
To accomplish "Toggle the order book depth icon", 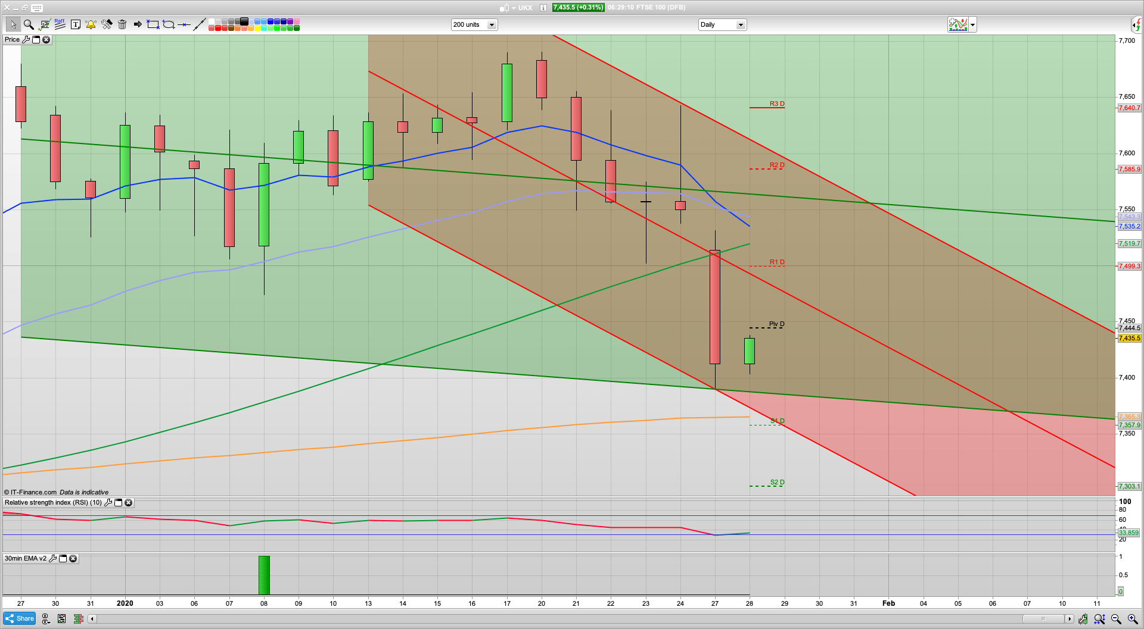I will [x=78, y=619].
